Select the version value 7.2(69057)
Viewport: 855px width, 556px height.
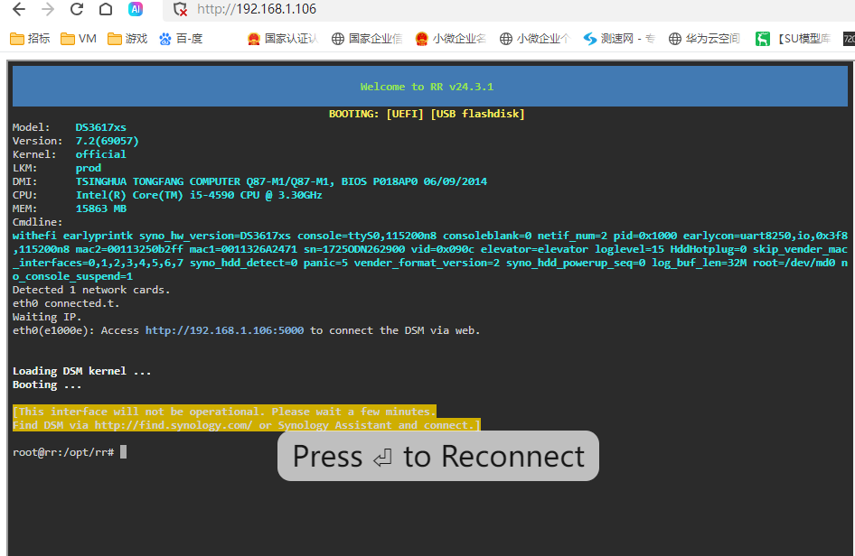pos(108,141)
